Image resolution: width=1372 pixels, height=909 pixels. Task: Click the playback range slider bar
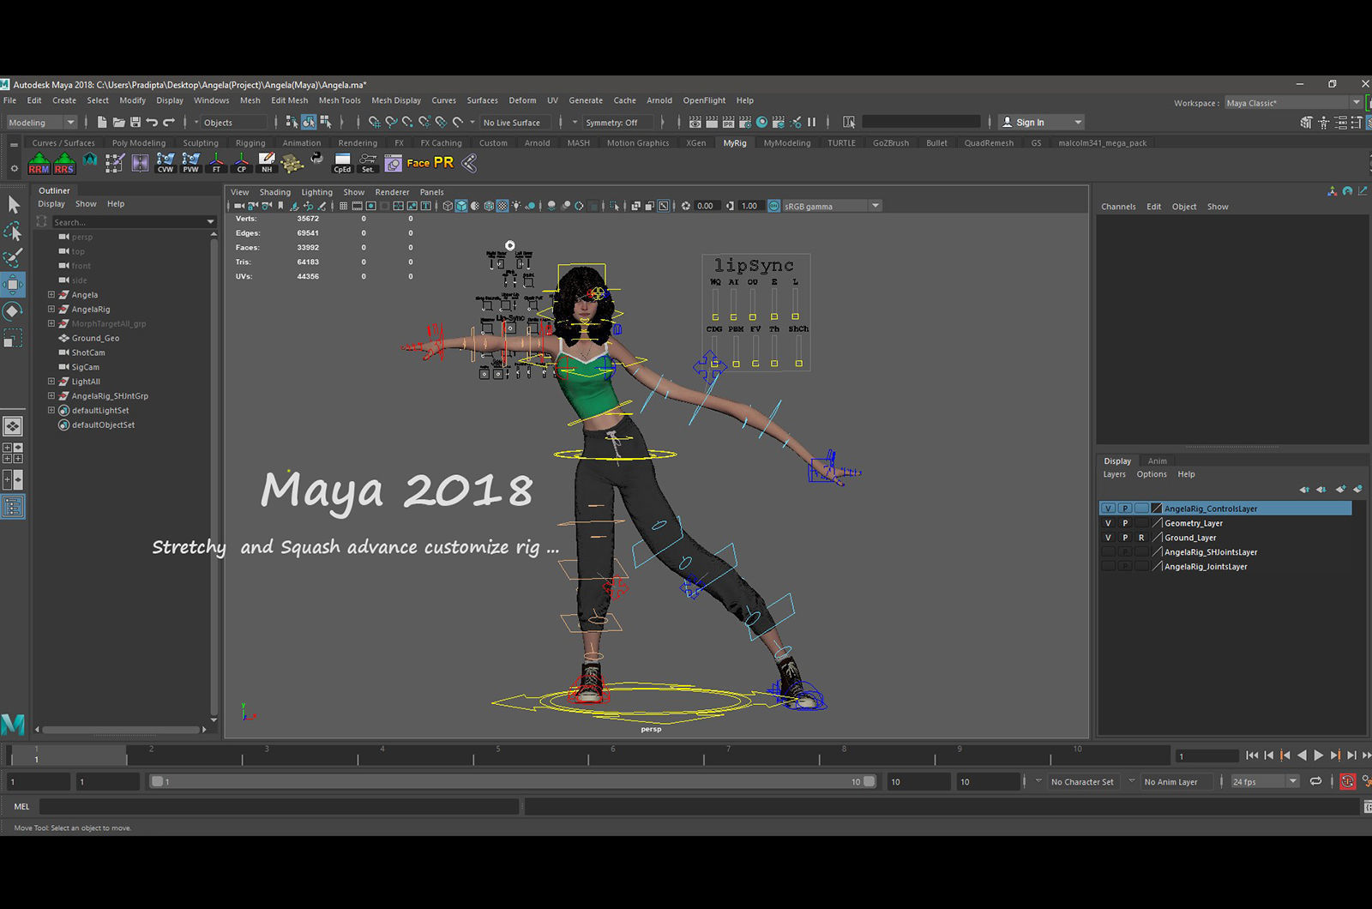513,781
